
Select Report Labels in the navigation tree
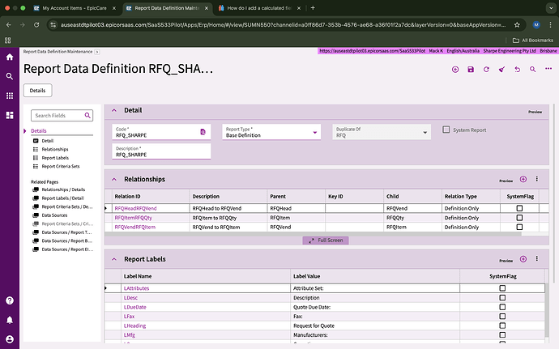pyautogui.click(x=55, y=158)
